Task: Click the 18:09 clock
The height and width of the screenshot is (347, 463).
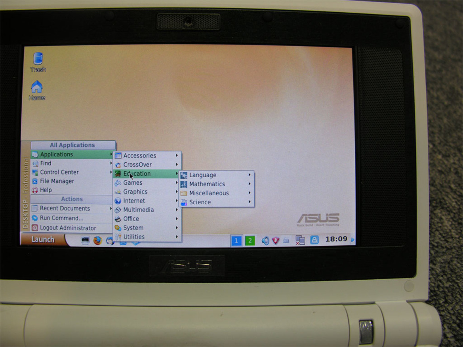Action: point(336,239)
